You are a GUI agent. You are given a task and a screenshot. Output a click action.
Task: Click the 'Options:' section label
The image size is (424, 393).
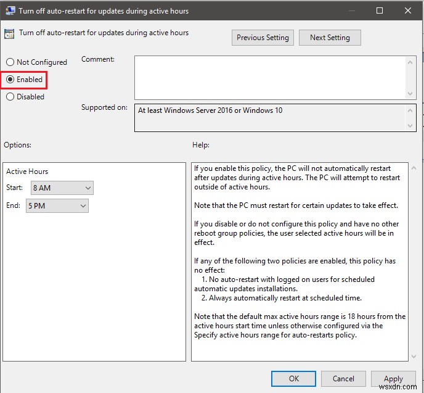pos(17,145)
